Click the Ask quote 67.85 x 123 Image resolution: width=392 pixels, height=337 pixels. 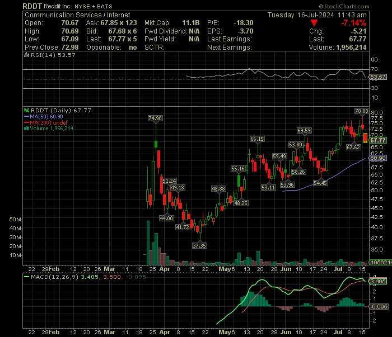(119, 23)
